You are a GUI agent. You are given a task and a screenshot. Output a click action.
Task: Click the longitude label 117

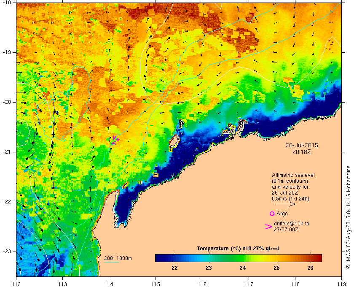249,284
